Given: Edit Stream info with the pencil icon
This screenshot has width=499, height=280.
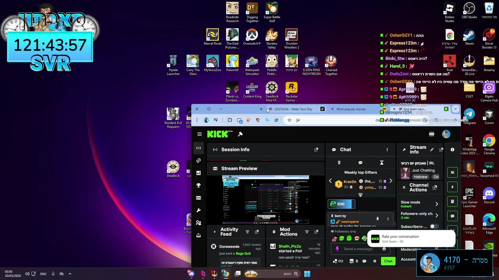Looking at the screenshot, I should click(432, 149).
